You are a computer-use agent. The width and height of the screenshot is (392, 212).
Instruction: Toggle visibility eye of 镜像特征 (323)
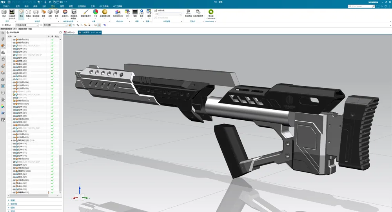coord(14,171)
